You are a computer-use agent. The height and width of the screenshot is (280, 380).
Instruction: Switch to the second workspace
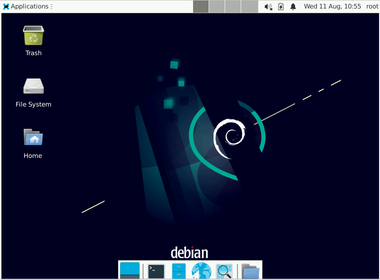click(217, 7)
